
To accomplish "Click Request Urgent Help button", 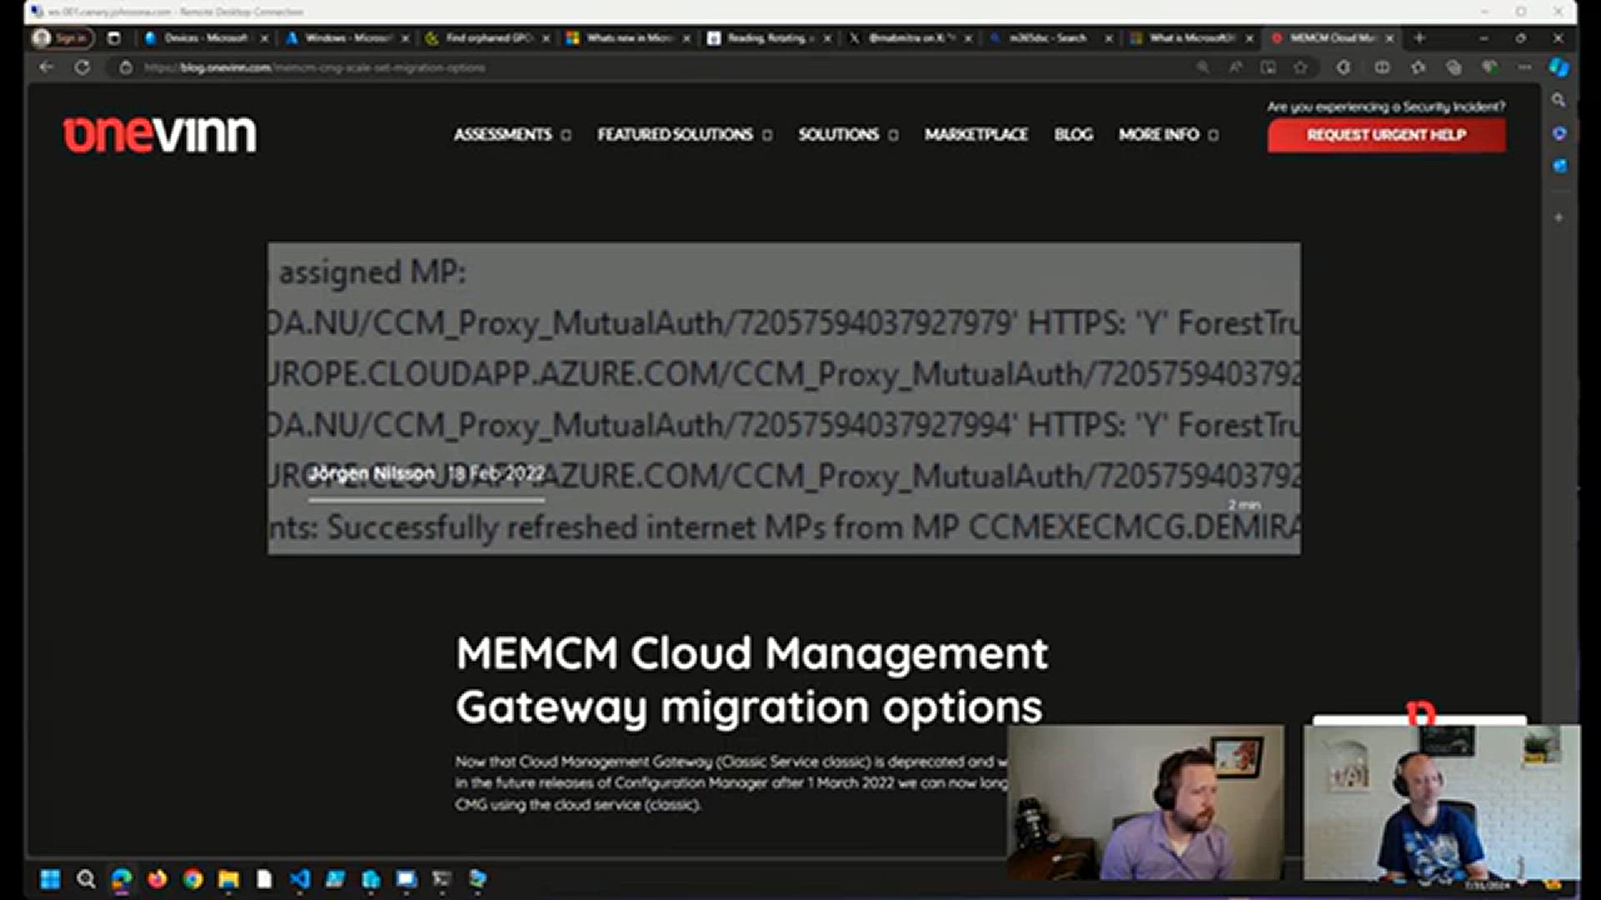I will click(x=1386, y=135).
